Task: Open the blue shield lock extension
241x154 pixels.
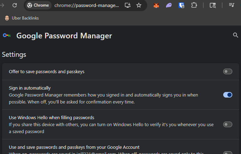Action: tap(181, 5)
